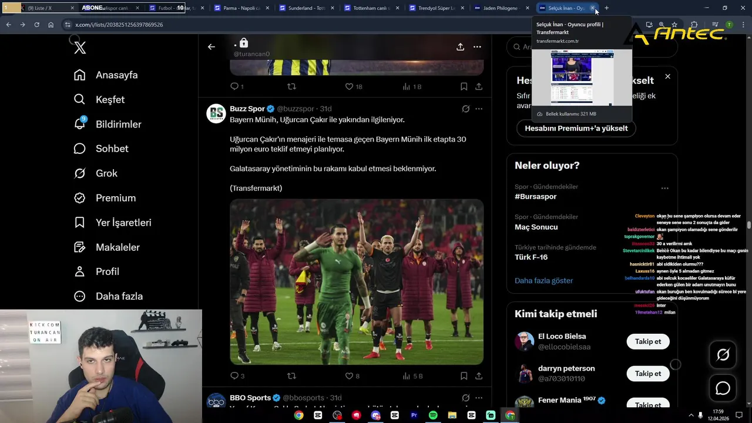Viewport: 752px width, 423px height.
Task: Reply to the top post with 1 comment
Action: tap(237, 86)
